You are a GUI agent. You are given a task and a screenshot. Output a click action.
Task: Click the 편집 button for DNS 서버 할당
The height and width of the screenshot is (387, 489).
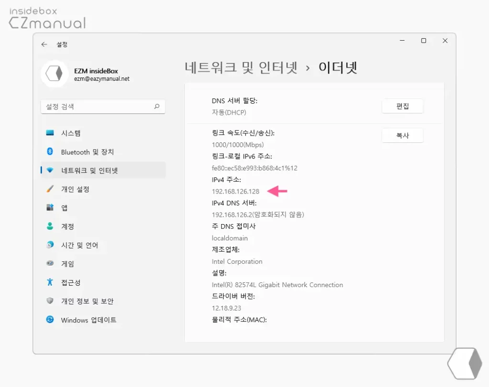[403, 106]
